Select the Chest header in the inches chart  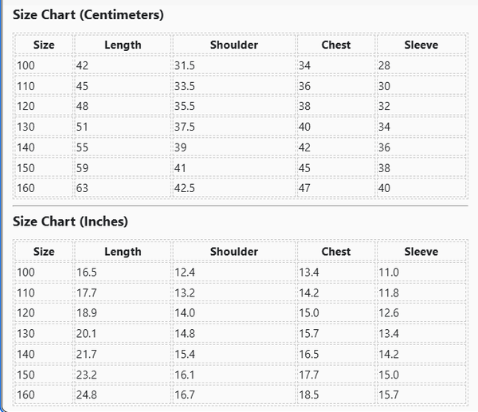click(335, 252)
